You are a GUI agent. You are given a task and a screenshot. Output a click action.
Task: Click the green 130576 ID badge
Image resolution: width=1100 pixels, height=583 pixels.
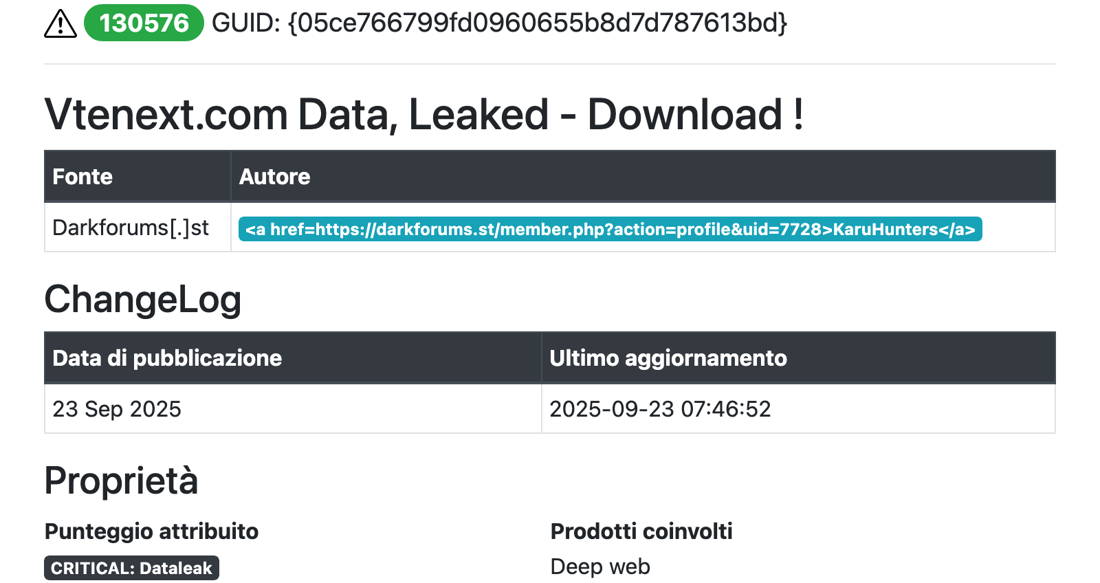click(144, 23)
